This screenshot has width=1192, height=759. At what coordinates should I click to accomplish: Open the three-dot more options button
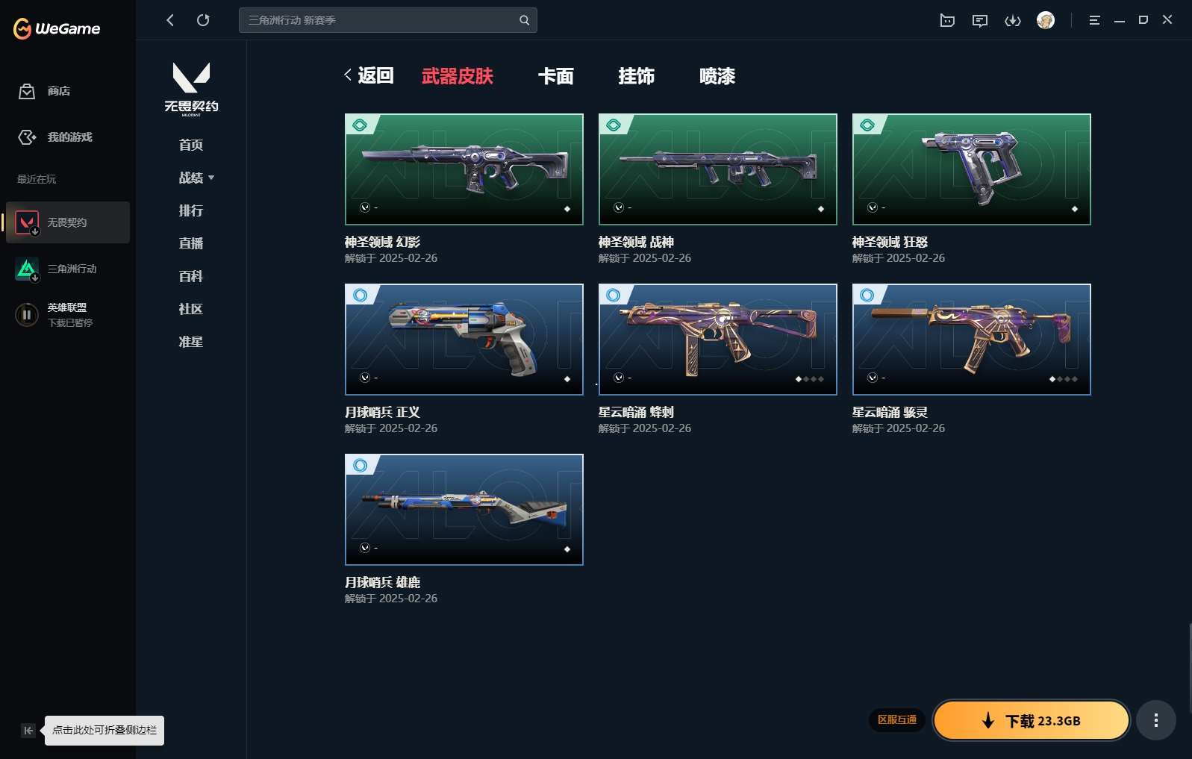(x=1155, y=720)
